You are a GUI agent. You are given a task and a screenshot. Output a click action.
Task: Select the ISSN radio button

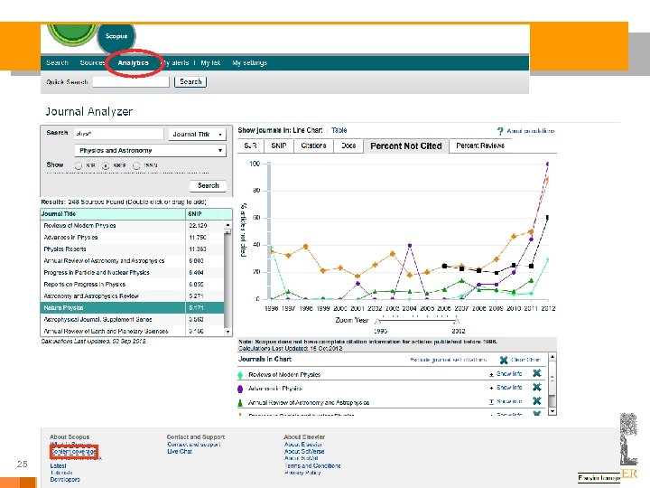point(136,165)
